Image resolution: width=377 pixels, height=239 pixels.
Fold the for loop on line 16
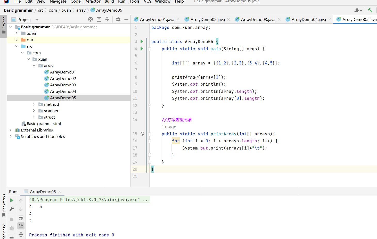click(x=149, y=141)
